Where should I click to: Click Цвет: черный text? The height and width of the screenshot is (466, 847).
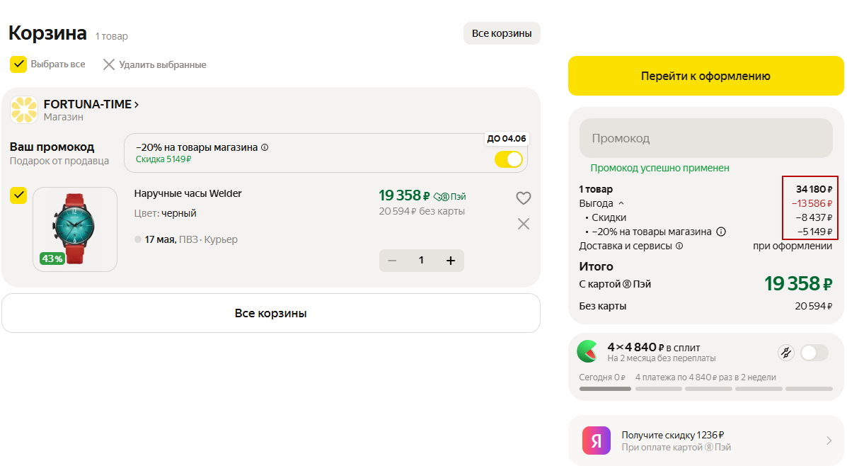point(166,214)
